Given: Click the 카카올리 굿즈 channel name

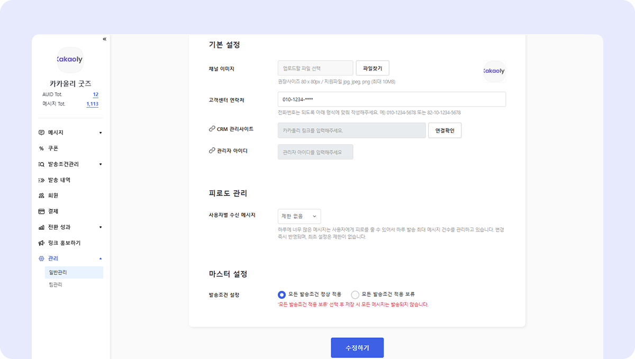Looking at the screenshot, I should (70, 83).
